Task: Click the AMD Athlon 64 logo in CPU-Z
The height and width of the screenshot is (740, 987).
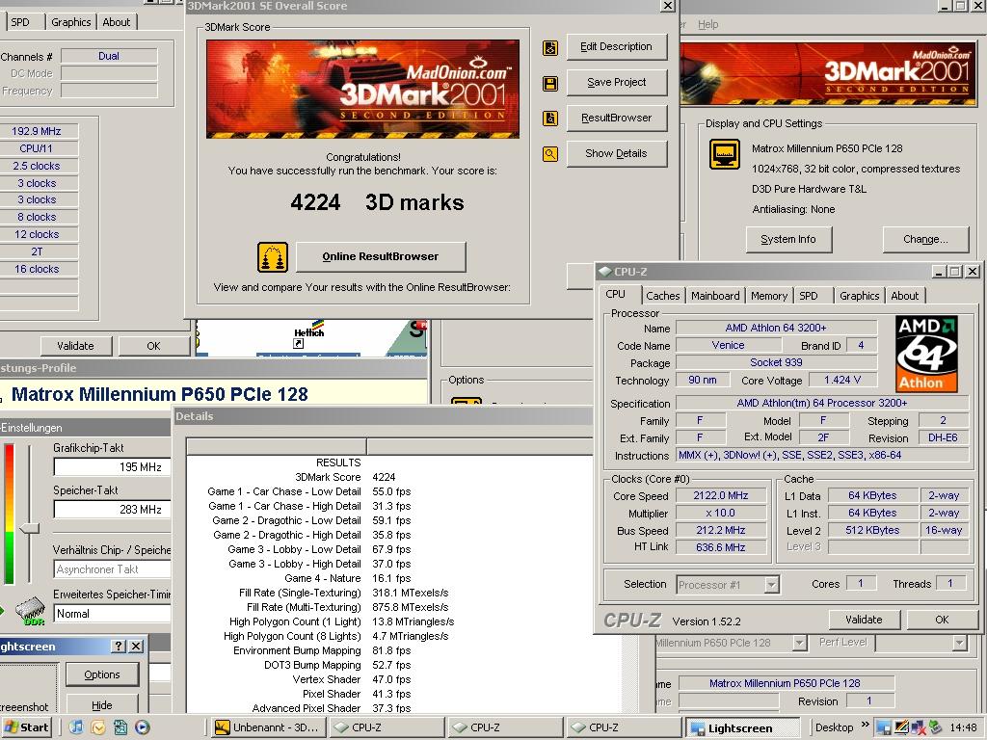Action: 926,354
